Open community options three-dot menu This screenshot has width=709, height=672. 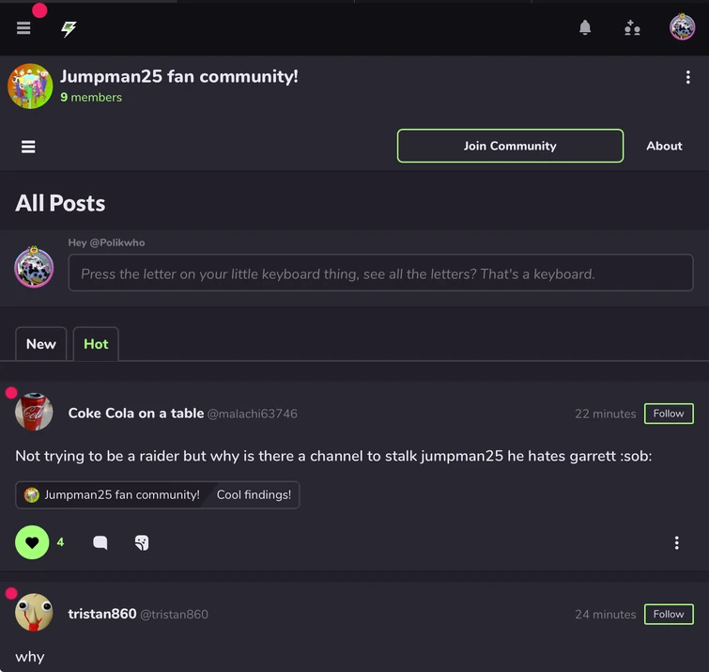[x=687, y=77]
